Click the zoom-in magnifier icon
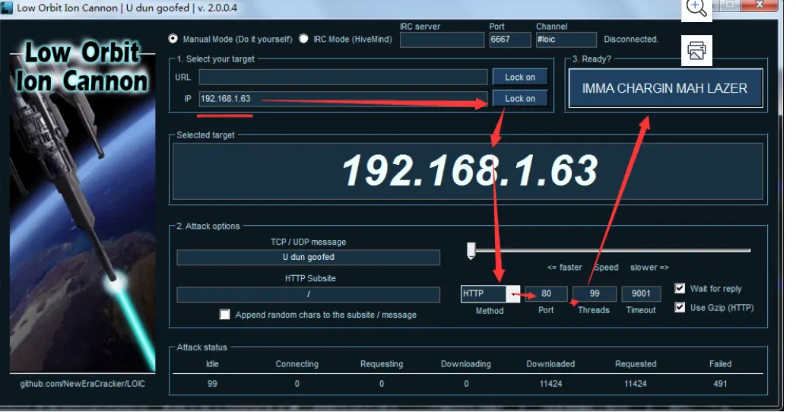The height and width of the screenshot is (412, 796). pyautogui.click(x=696, y=8)
